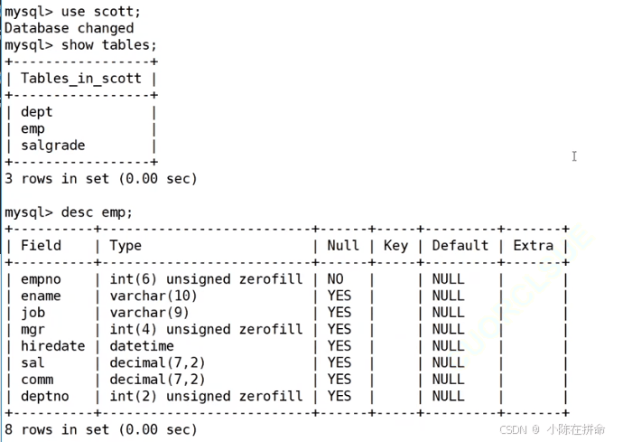Click the 'Extra' column header
623x442 pixels.
click(534, 246)
